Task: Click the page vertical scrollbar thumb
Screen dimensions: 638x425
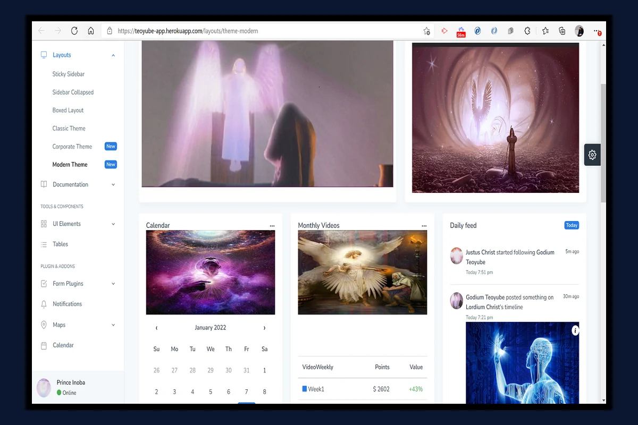Action: (x=603, y=142)
